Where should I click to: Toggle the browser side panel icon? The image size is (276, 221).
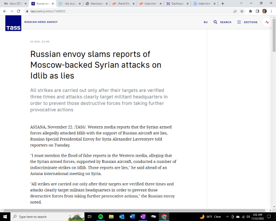(257, 11)
